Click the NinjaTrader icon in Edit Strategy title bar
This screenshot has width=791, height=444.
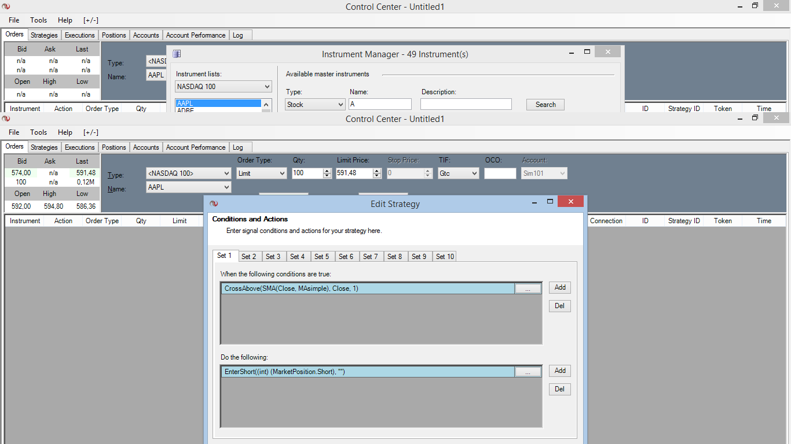214,203
